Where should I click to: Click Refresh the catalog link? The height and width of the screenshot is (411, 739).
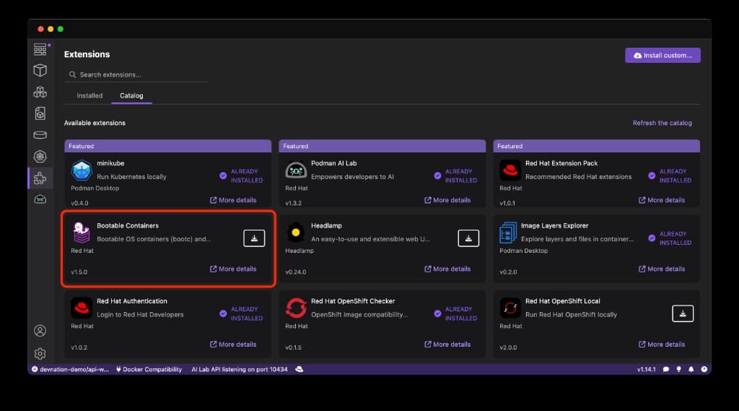pyautogui.click(x=662, y=123)
